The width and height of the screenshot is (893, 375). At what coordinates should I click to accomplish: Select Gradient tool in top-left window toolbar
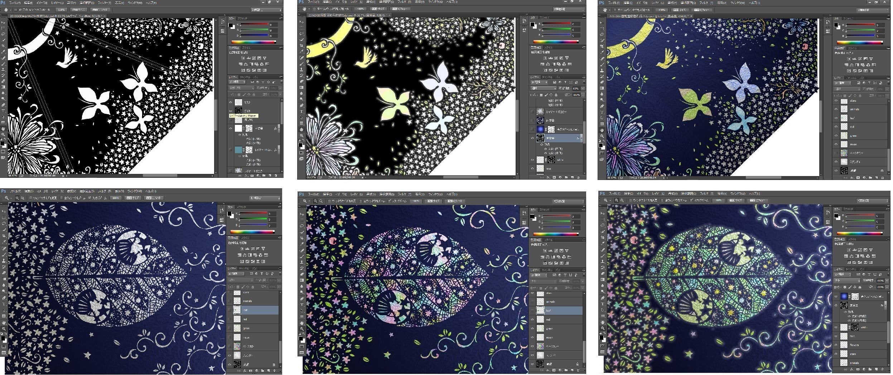point(3,87)
